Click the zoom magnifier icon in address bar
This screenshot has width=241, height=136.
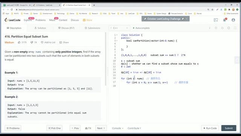(x=208, y=9)
